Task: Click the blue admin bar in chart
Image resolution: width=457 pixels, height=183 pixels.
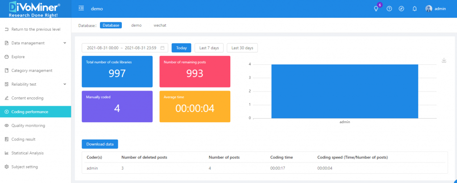Action: coord(345,91)
